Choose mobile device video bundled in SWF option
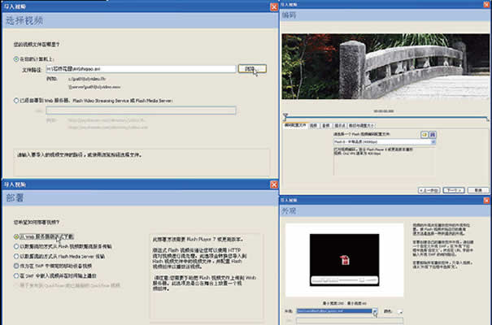This screenshot has height=325, width=492. (16, 266)
